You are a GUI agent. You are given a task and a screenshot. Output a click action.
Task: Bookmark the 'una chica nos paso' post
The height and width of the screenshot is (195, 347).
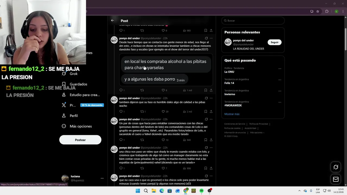click(x=206, y=168)
